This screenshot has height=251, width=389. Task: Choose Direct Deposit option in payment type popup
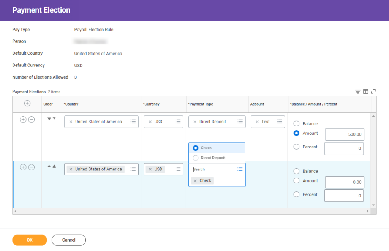217,158
